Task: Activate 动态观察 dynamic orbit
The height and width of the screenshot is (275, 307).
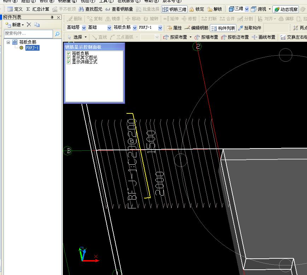Action: (286, 9)
